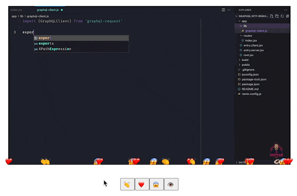Send the eye emoji reaction

(171, 184)
